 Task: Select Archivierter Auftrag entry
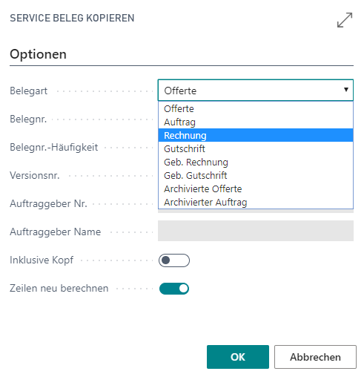[x=256, y=202]
